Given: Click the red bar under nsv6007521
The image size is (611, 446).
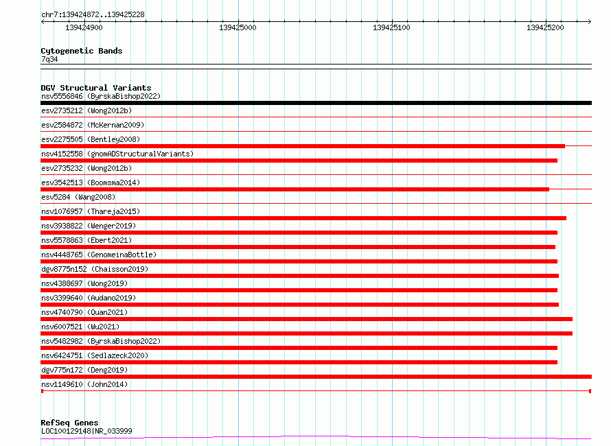Looking at the screenshot, I should pyautogui.click(x=307, y=333).
